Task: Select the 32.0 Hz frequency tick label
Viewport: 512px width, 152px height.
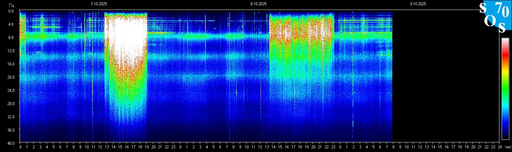Action: click(11, 117)
